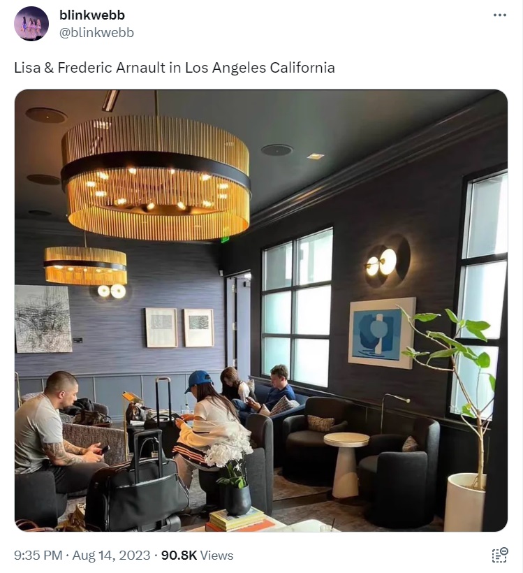Click the large sketch artwork on the left wall
This screenshot has width=523, height=573.
pos(43,319)
